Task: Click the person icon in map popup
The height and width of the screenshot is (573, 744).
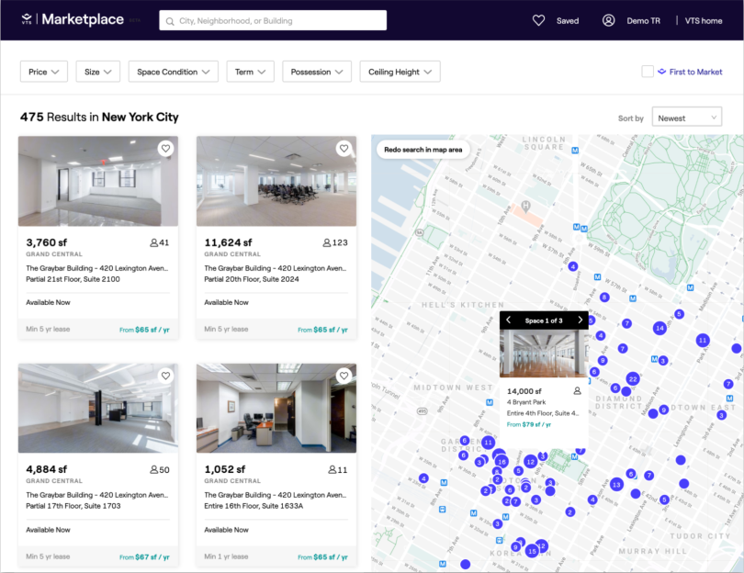Action: point(577,391)
